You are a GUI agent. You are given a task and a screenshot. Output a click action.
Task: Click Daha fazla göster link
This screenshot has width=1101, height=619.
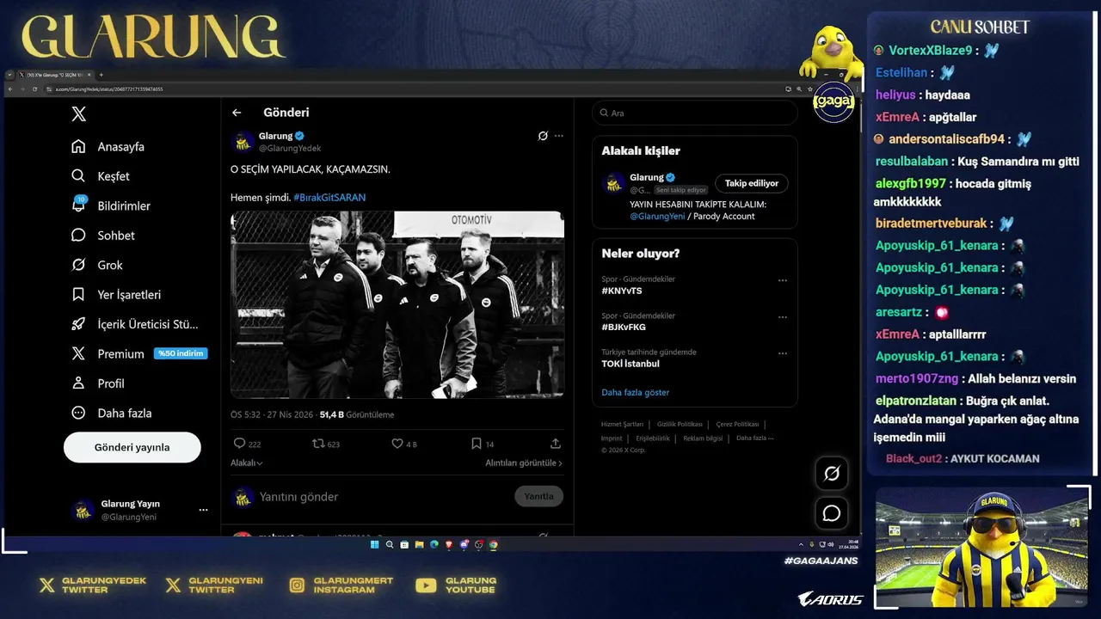[x=636, y=392]
